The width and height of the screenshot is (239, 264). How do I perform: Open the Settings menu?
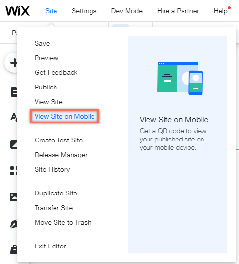click(84, 11)
